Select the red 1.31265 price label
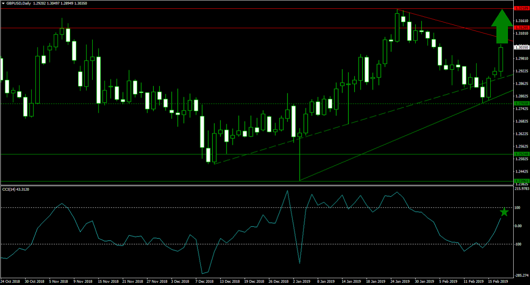530x285 pixels. [521, 27]
